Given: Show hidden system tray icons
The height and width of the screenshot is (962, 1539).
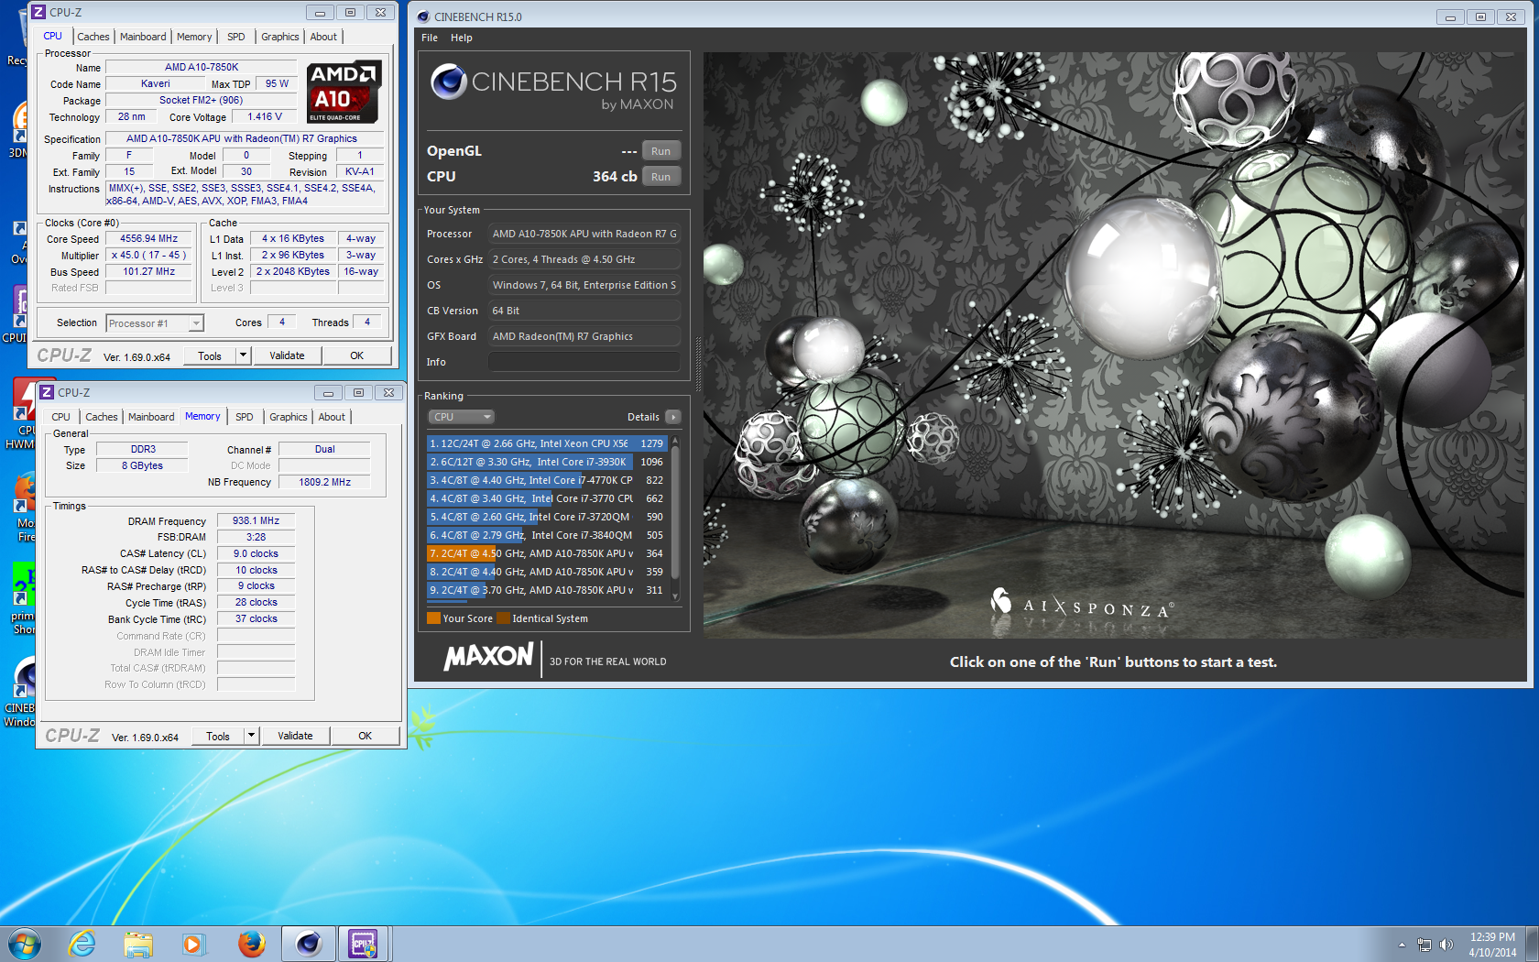Looking at the screenshot, I should (1402, 945).
